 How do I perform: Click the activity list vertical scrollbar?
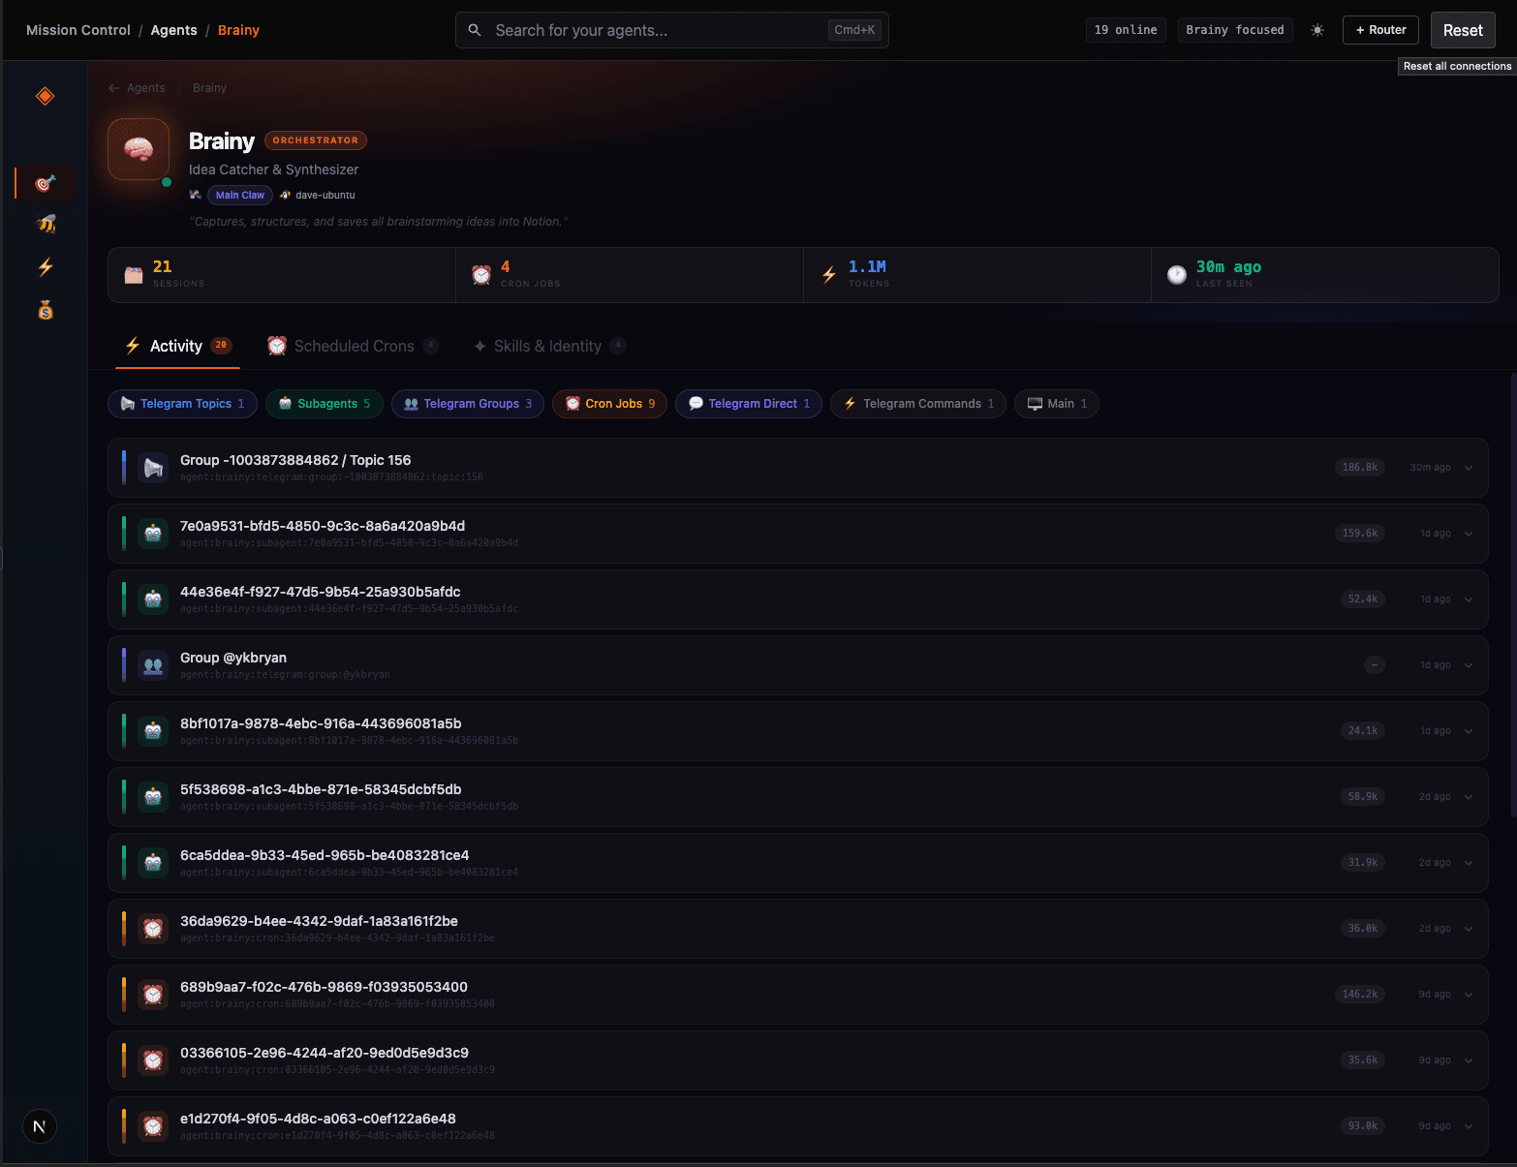click(x=1513, y=597)
